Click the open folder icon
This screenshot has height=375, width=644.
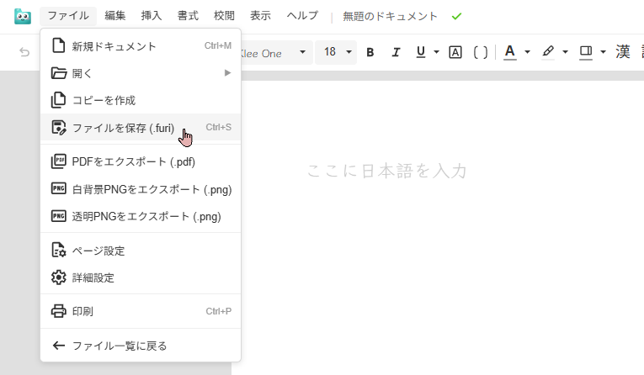coord(59,73)
